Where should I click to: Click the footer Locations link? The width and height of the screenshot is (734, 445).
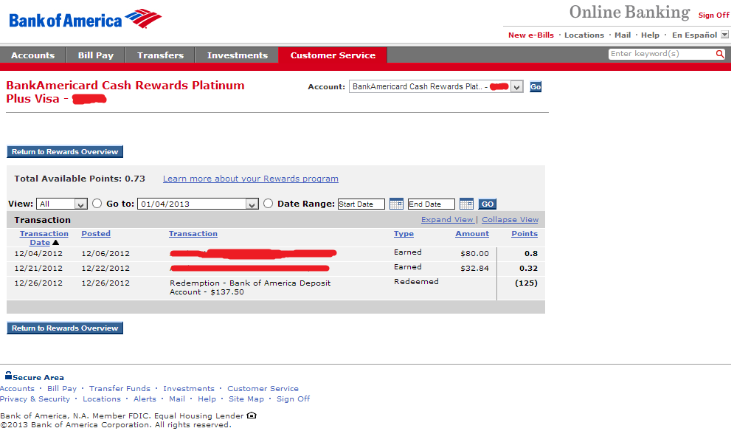[102, 399]
